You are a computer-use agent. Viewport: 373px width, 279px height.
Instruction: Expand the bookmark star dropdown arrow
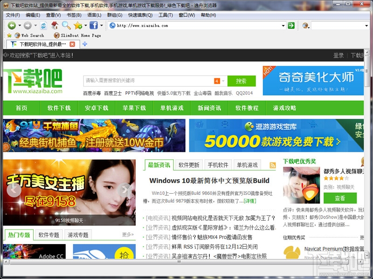pyautogui.click(x=86, y=26)
